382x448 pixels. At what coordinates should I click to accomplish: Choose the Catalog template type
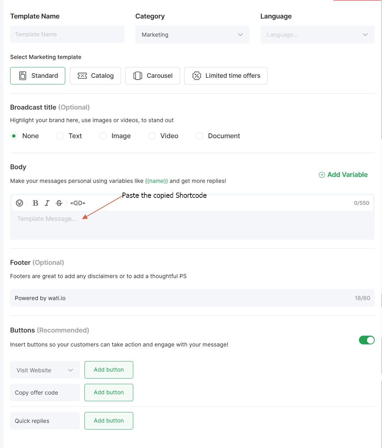95,76
